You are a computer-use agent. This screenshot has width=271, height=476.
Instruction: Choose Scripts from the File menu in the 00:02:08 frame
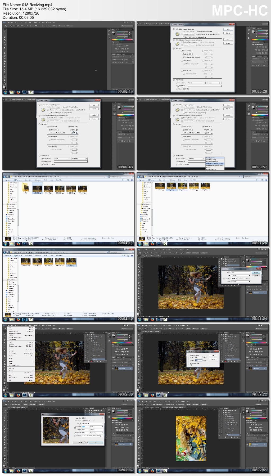click(x=21, y=370)
